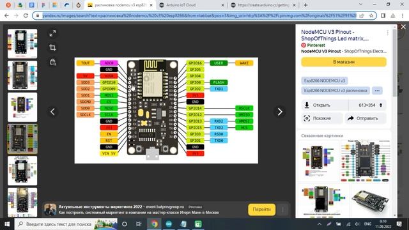Open the related photo of the NodeMCU board
Screen dimensions: 409x230
[x=370, y=201]
